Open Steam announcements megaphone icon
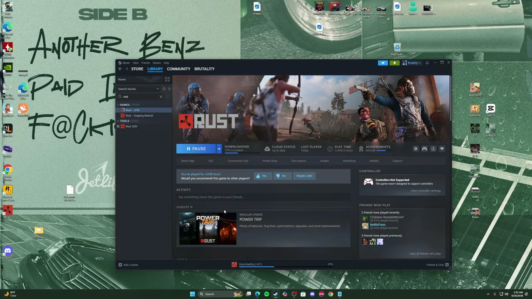 point(383,63)
